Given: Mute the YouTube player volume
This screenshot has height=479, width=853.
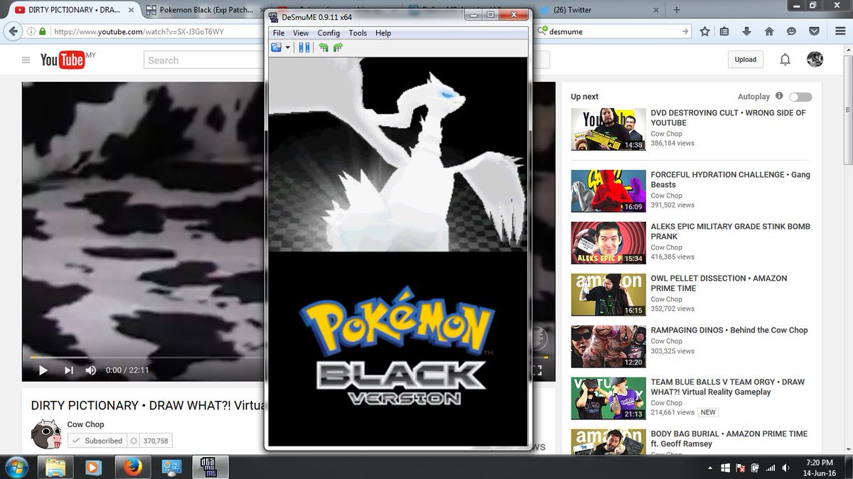Looking at the screenshot, I should 91,370.
